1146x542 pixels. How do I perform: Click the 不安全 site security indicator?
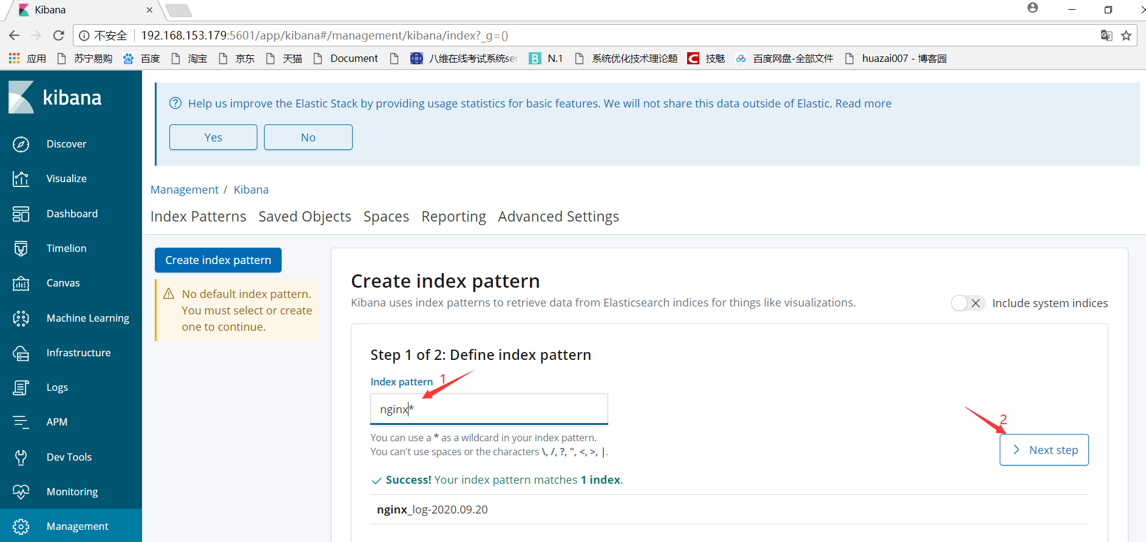(103, 35)
